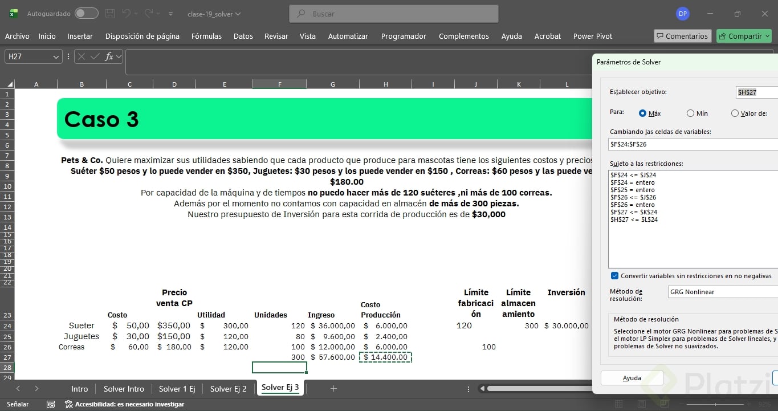778x411 pixels.
Task: Switch to the Solver 1 Ej sheet tab
Action: (x=177, y=389)
